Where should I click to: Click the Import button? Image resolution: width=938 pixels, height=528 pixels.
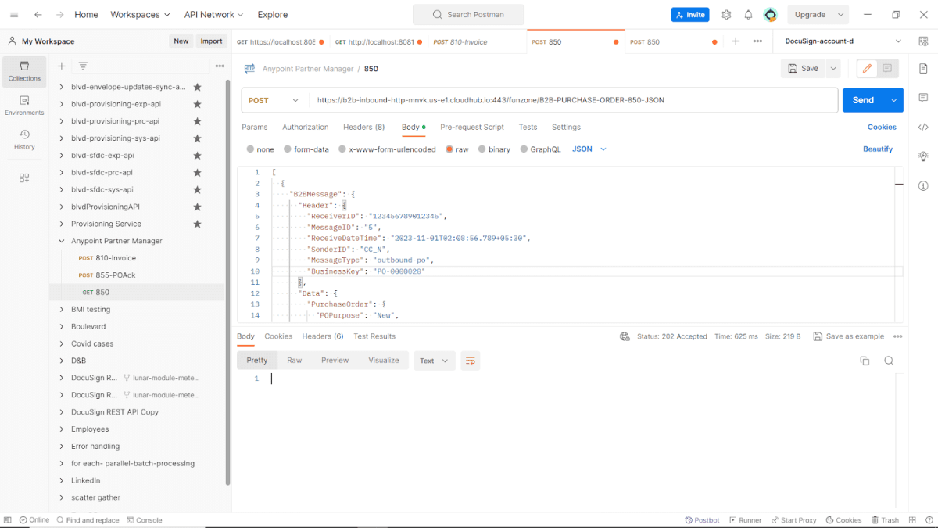point(211,41)
